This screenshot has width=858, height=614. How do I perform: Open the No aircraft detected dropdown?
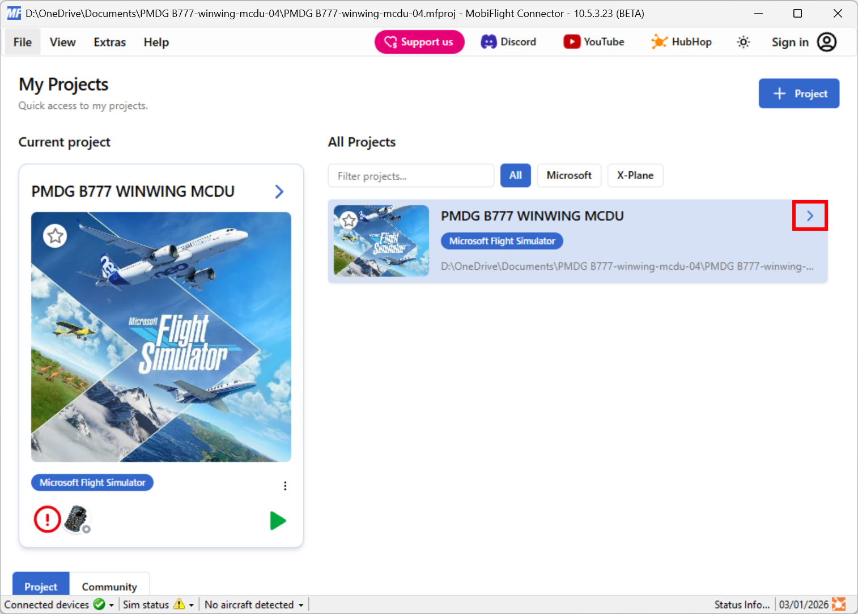pos(300,604)
